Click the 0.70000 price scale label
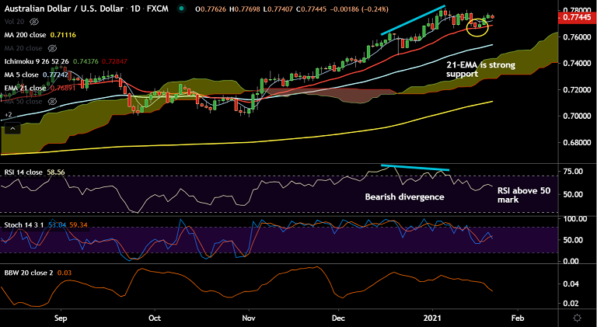Viewport: 597px width, 327px height. pos(577,116)
